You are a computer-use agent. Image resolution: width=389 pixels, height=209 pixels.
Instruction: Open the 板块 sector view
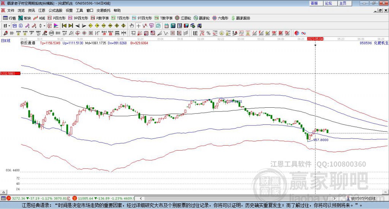pyautogui.click(x=25, y=18)
